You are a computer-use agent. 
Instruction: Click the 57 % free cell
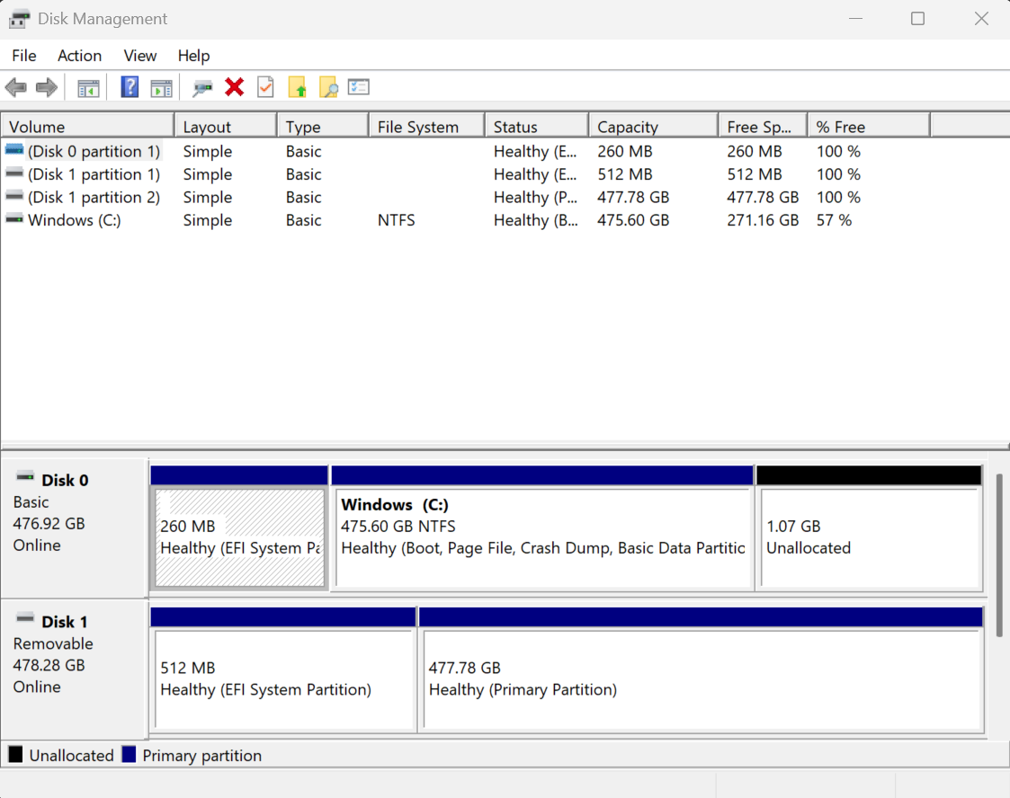click(834, 220)
